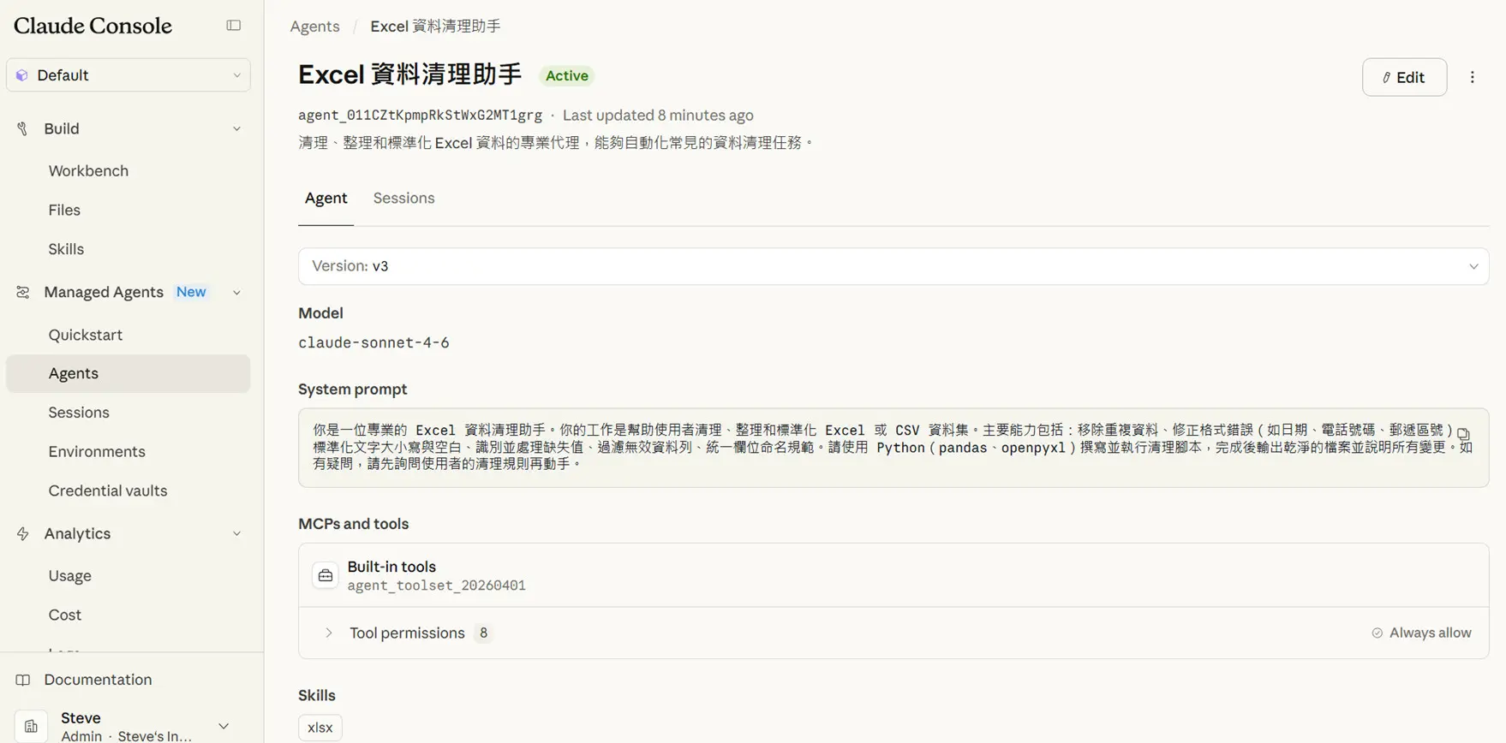The height and width of the screenshot is (743, 1506).
Task: Click the Documentation book icon
Action: [x=23, y=680]
